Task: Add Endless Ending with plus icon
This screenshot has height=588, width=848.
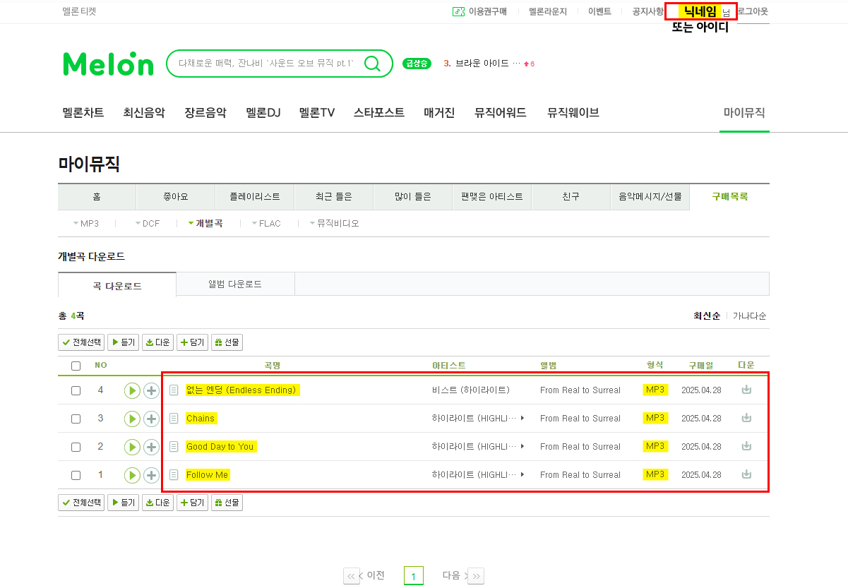Action: tap(151, 390)
